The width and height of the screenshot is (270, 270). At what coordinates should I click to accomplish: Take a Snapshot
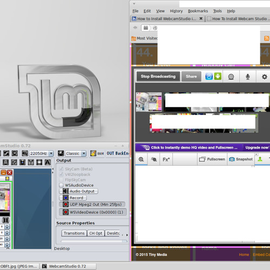241,159
